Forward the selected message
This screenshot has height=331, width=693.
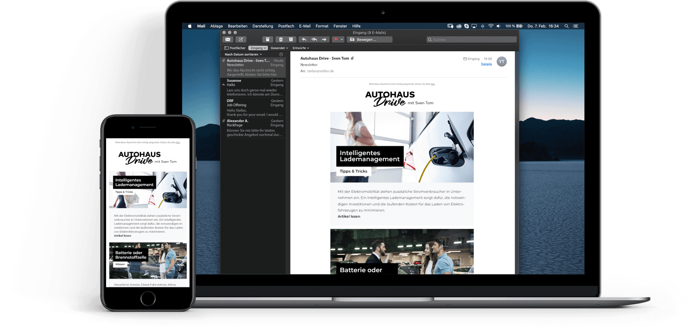(324, 40)
